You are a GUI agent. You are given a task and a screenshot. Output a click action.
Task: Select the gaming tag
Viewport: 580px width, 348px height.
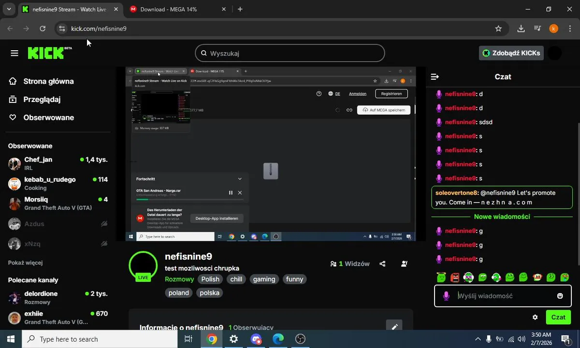click(x=264, y=279)
